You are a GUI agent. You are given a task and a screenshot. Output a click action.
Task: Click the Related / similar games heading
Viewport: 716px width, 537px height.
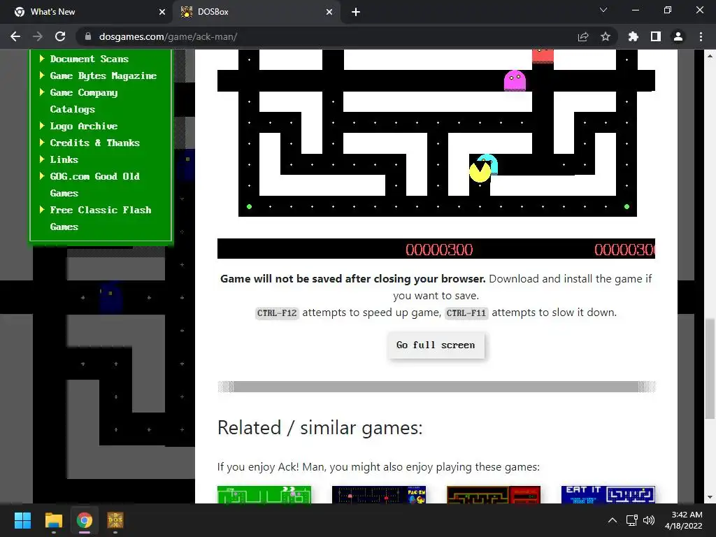click(320, 428)
